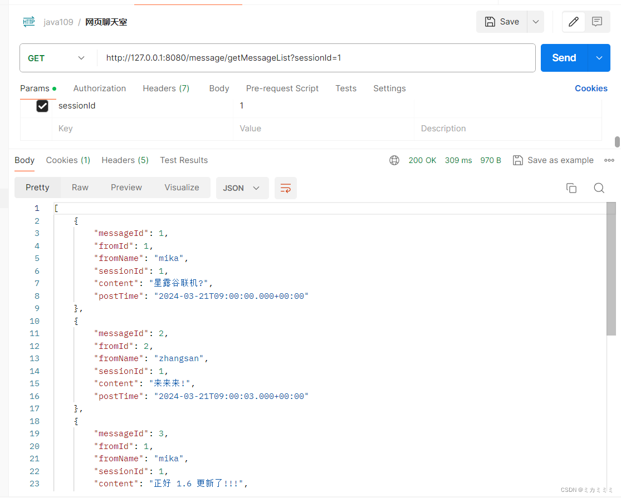Click the response body vertical scrollbar
The height and width of the screenshot is (498, 621).
tap(611, 269)
